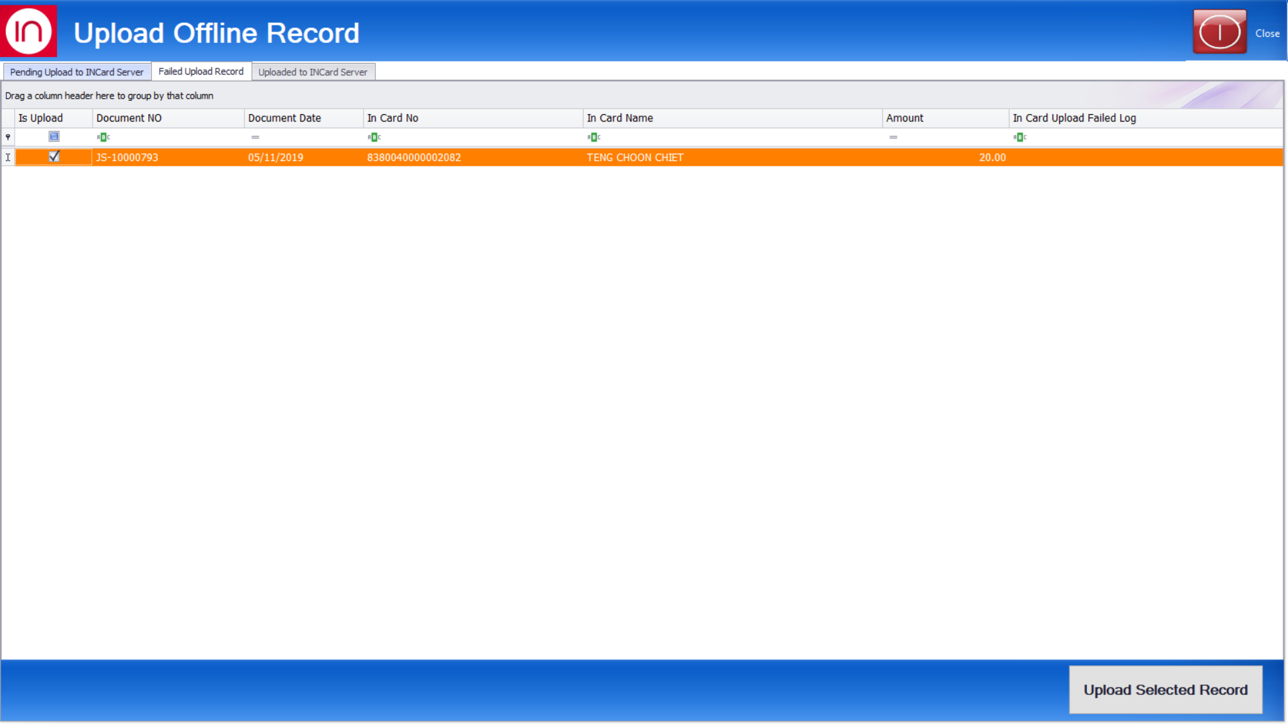Toggle the Is Upload filter row checkbox
The height and width of the screenshot is (725, 1288).
pyautogui.click(x=54, y=136)
